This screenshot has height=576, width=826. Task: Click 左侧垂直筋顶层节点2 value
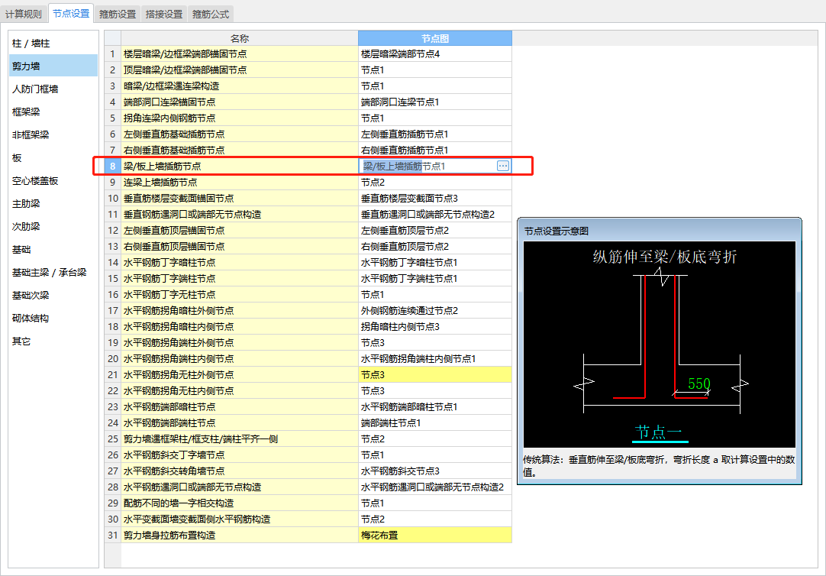pos(435,230)
